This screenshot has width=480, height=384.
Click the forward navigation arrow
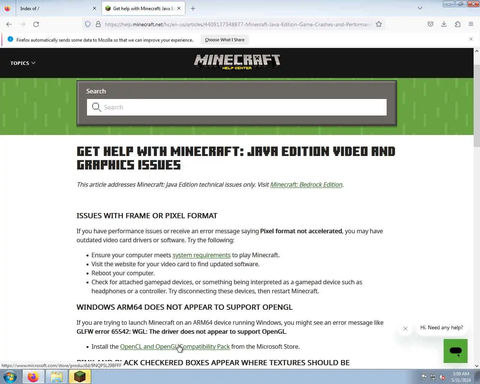tap(22, 24)
